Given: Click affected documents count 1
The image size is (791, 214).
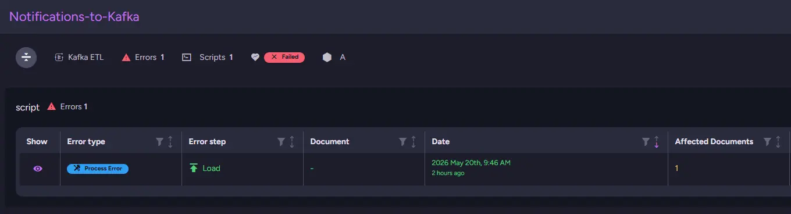Looking at the screenshot, I should [x=677, y=168].
